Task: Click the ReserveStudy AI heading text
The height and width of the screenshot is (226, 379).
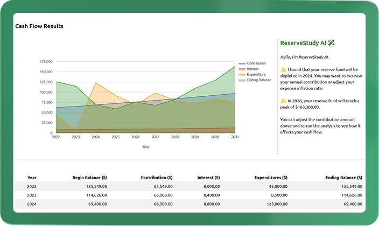Action: pos(303,43)
